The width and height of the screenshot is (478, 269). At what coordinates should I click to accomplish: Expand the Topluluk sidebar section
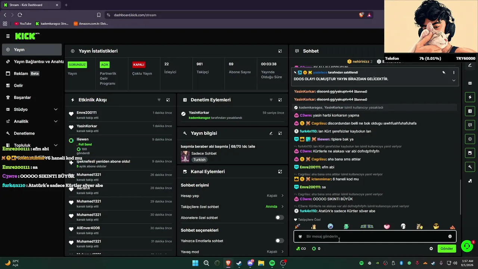coord(56,145)
